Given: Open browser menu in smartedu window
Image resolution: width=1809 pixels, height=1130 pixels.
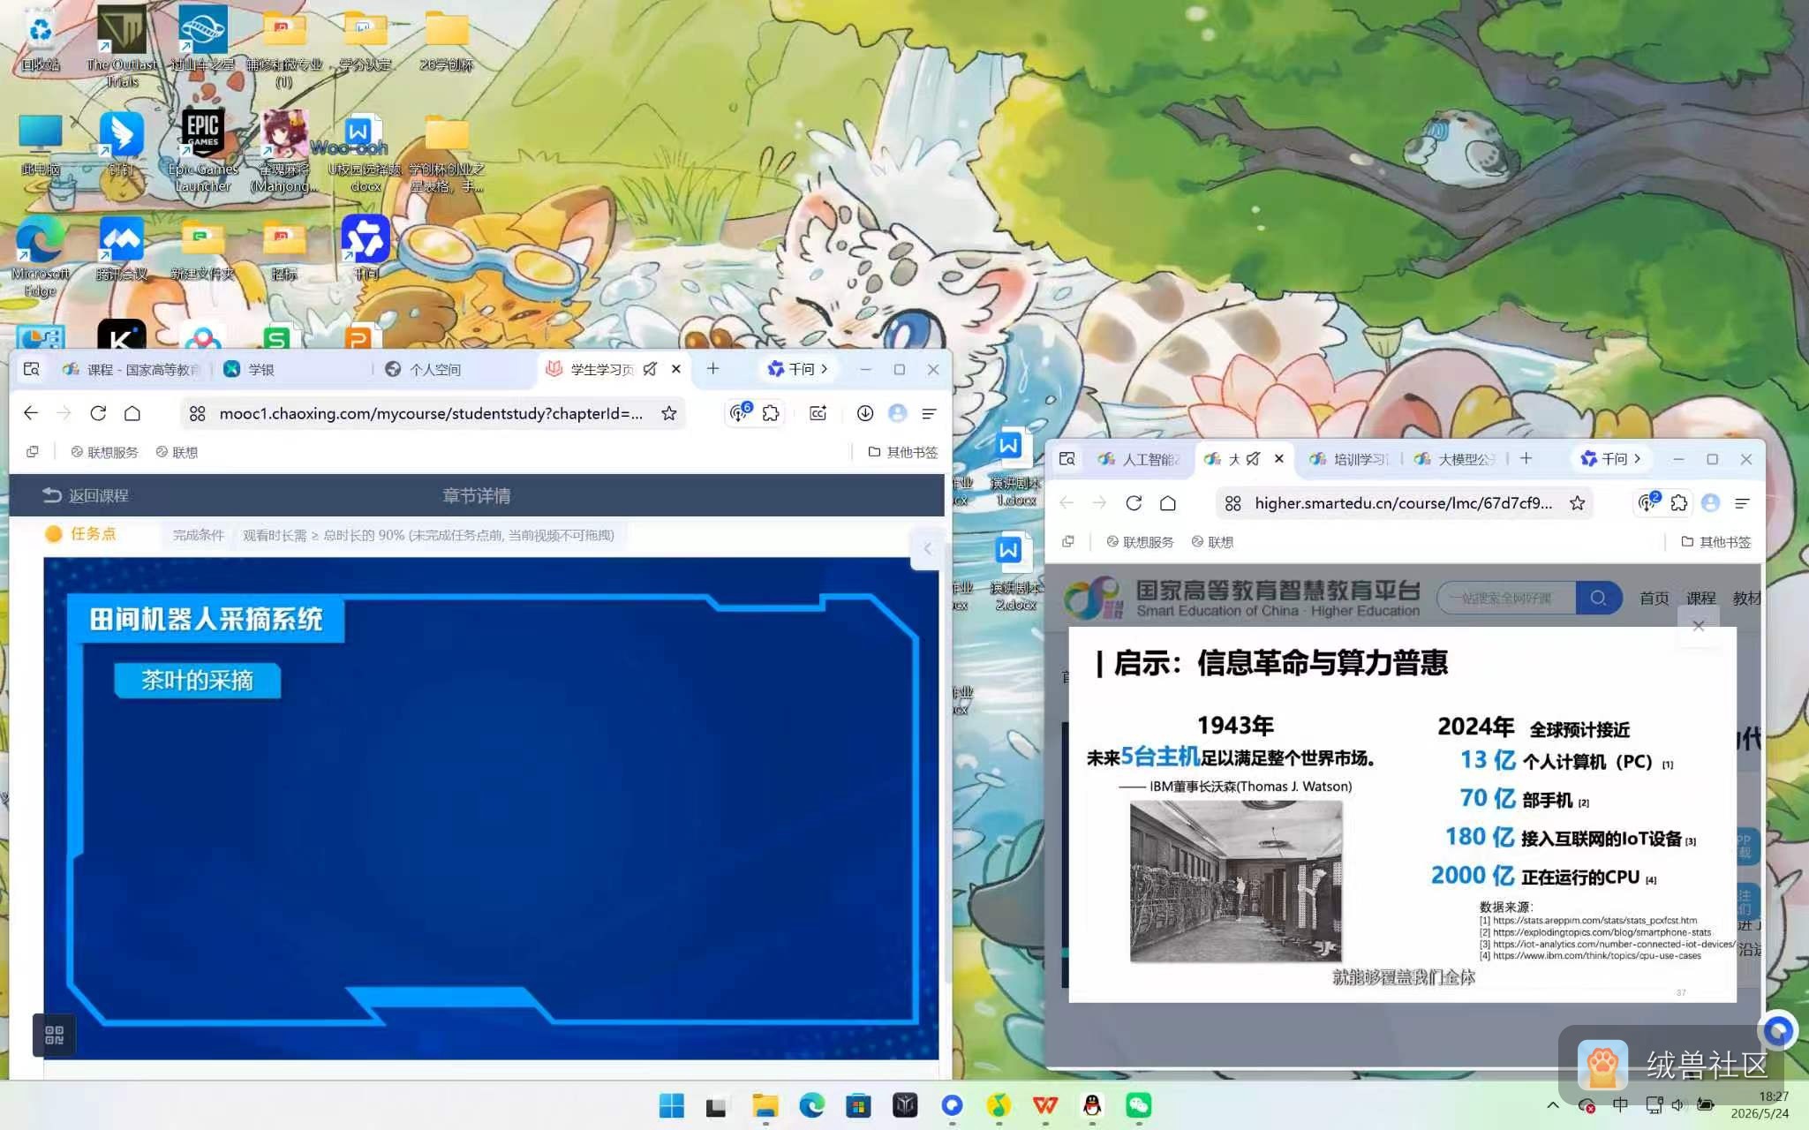Looking at the screenshot, I should pos(1742,503).
